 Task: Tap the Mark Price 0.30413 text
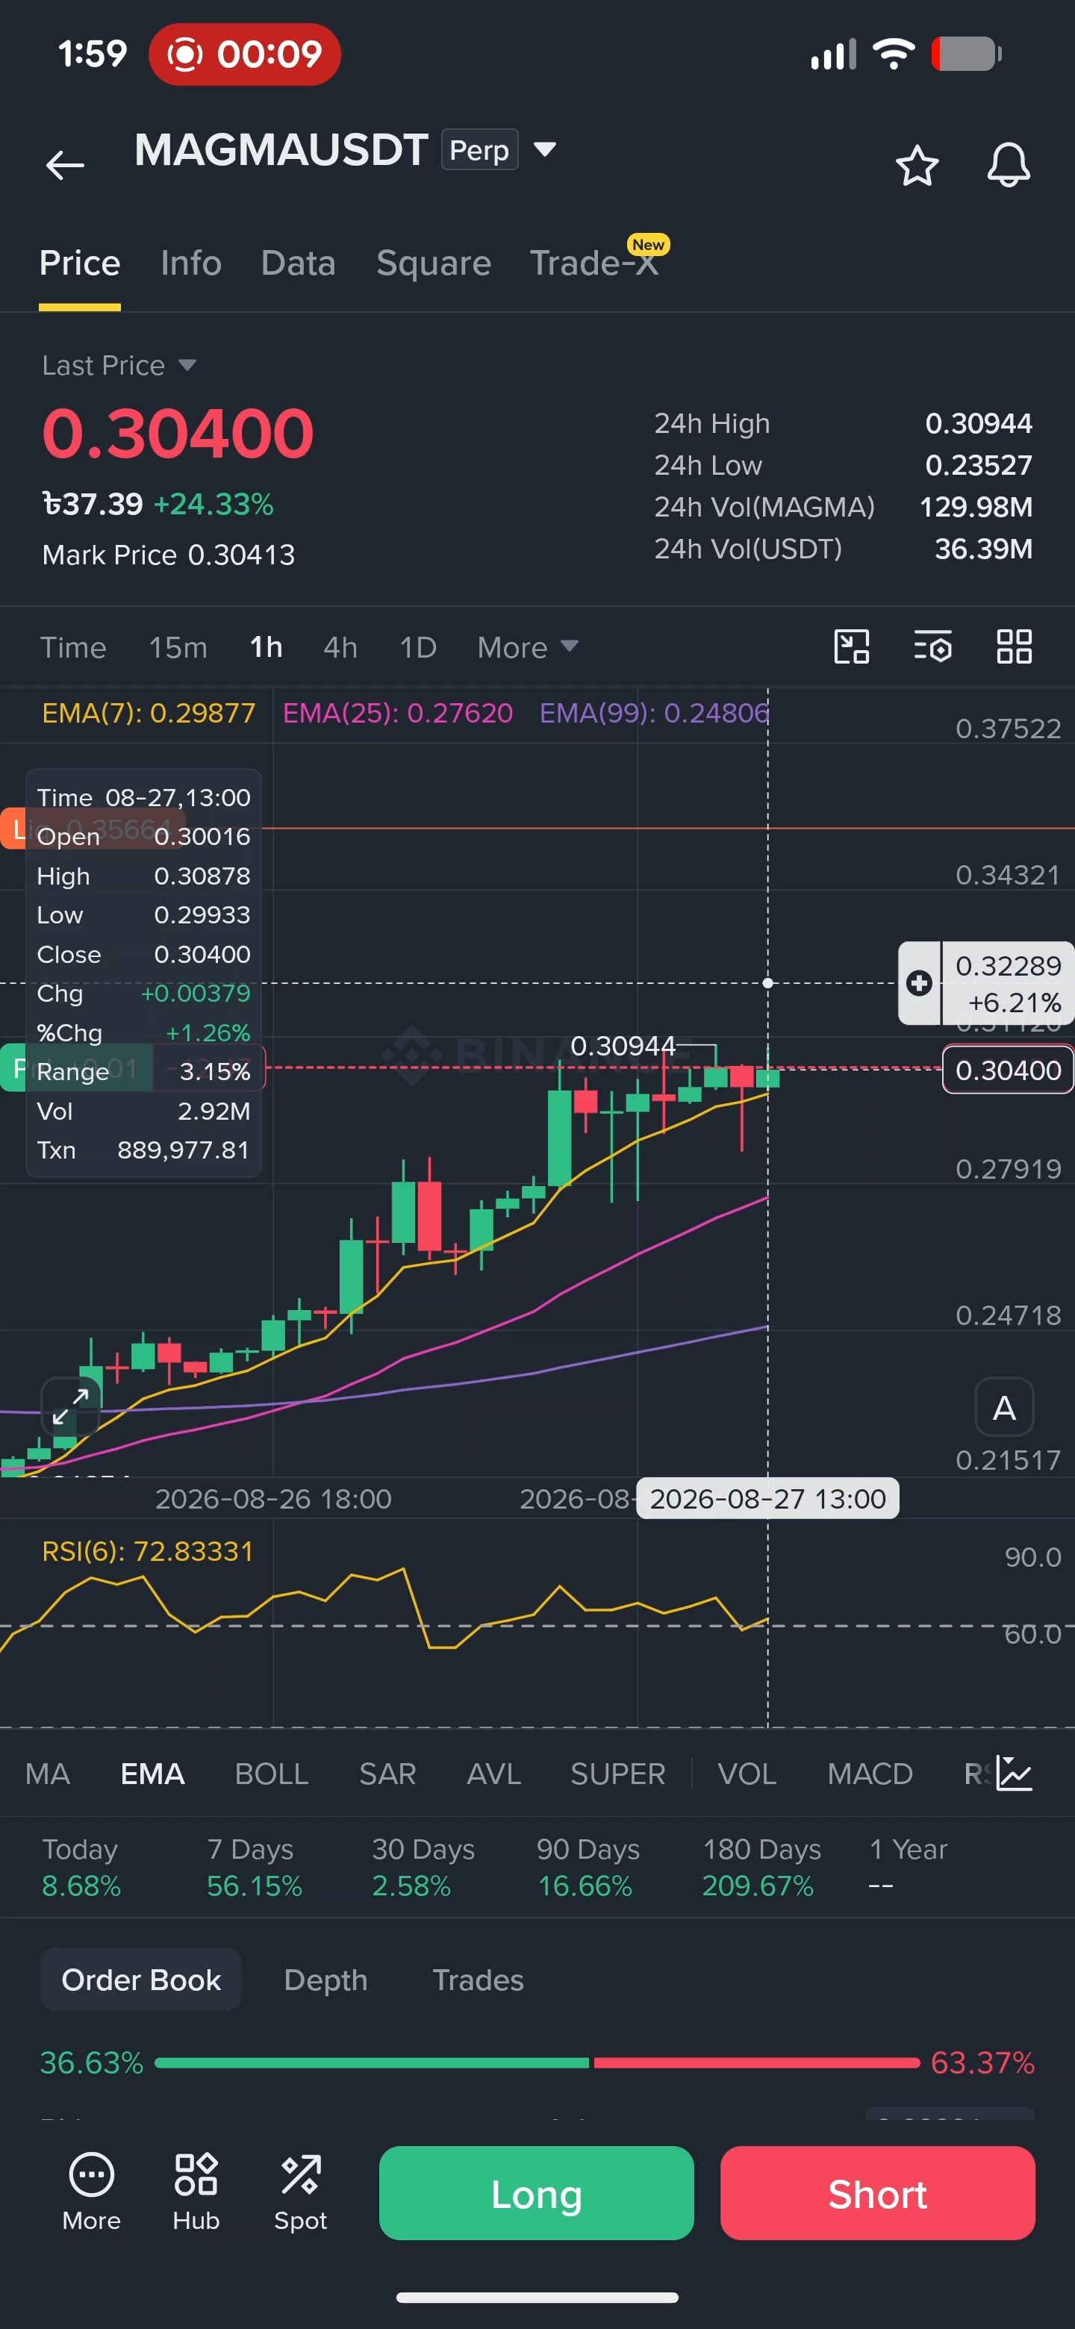coord(168,554)
